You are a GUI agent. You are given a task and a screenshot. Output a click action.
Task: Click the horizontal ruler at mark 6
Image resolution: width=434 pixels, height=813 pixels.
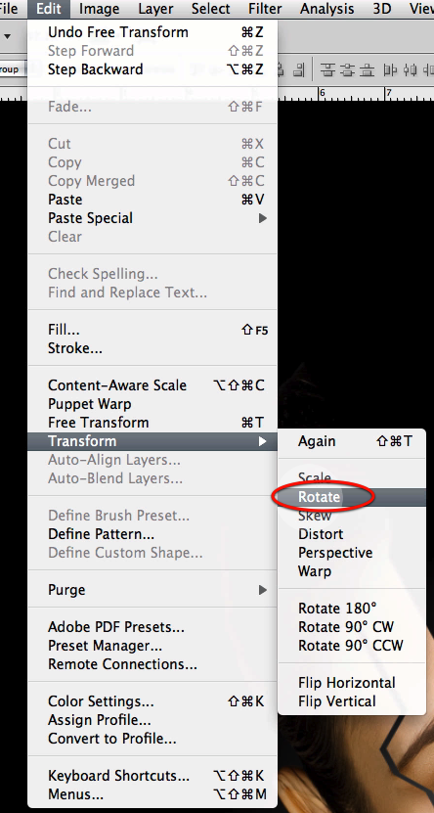(x=323, y=93)
